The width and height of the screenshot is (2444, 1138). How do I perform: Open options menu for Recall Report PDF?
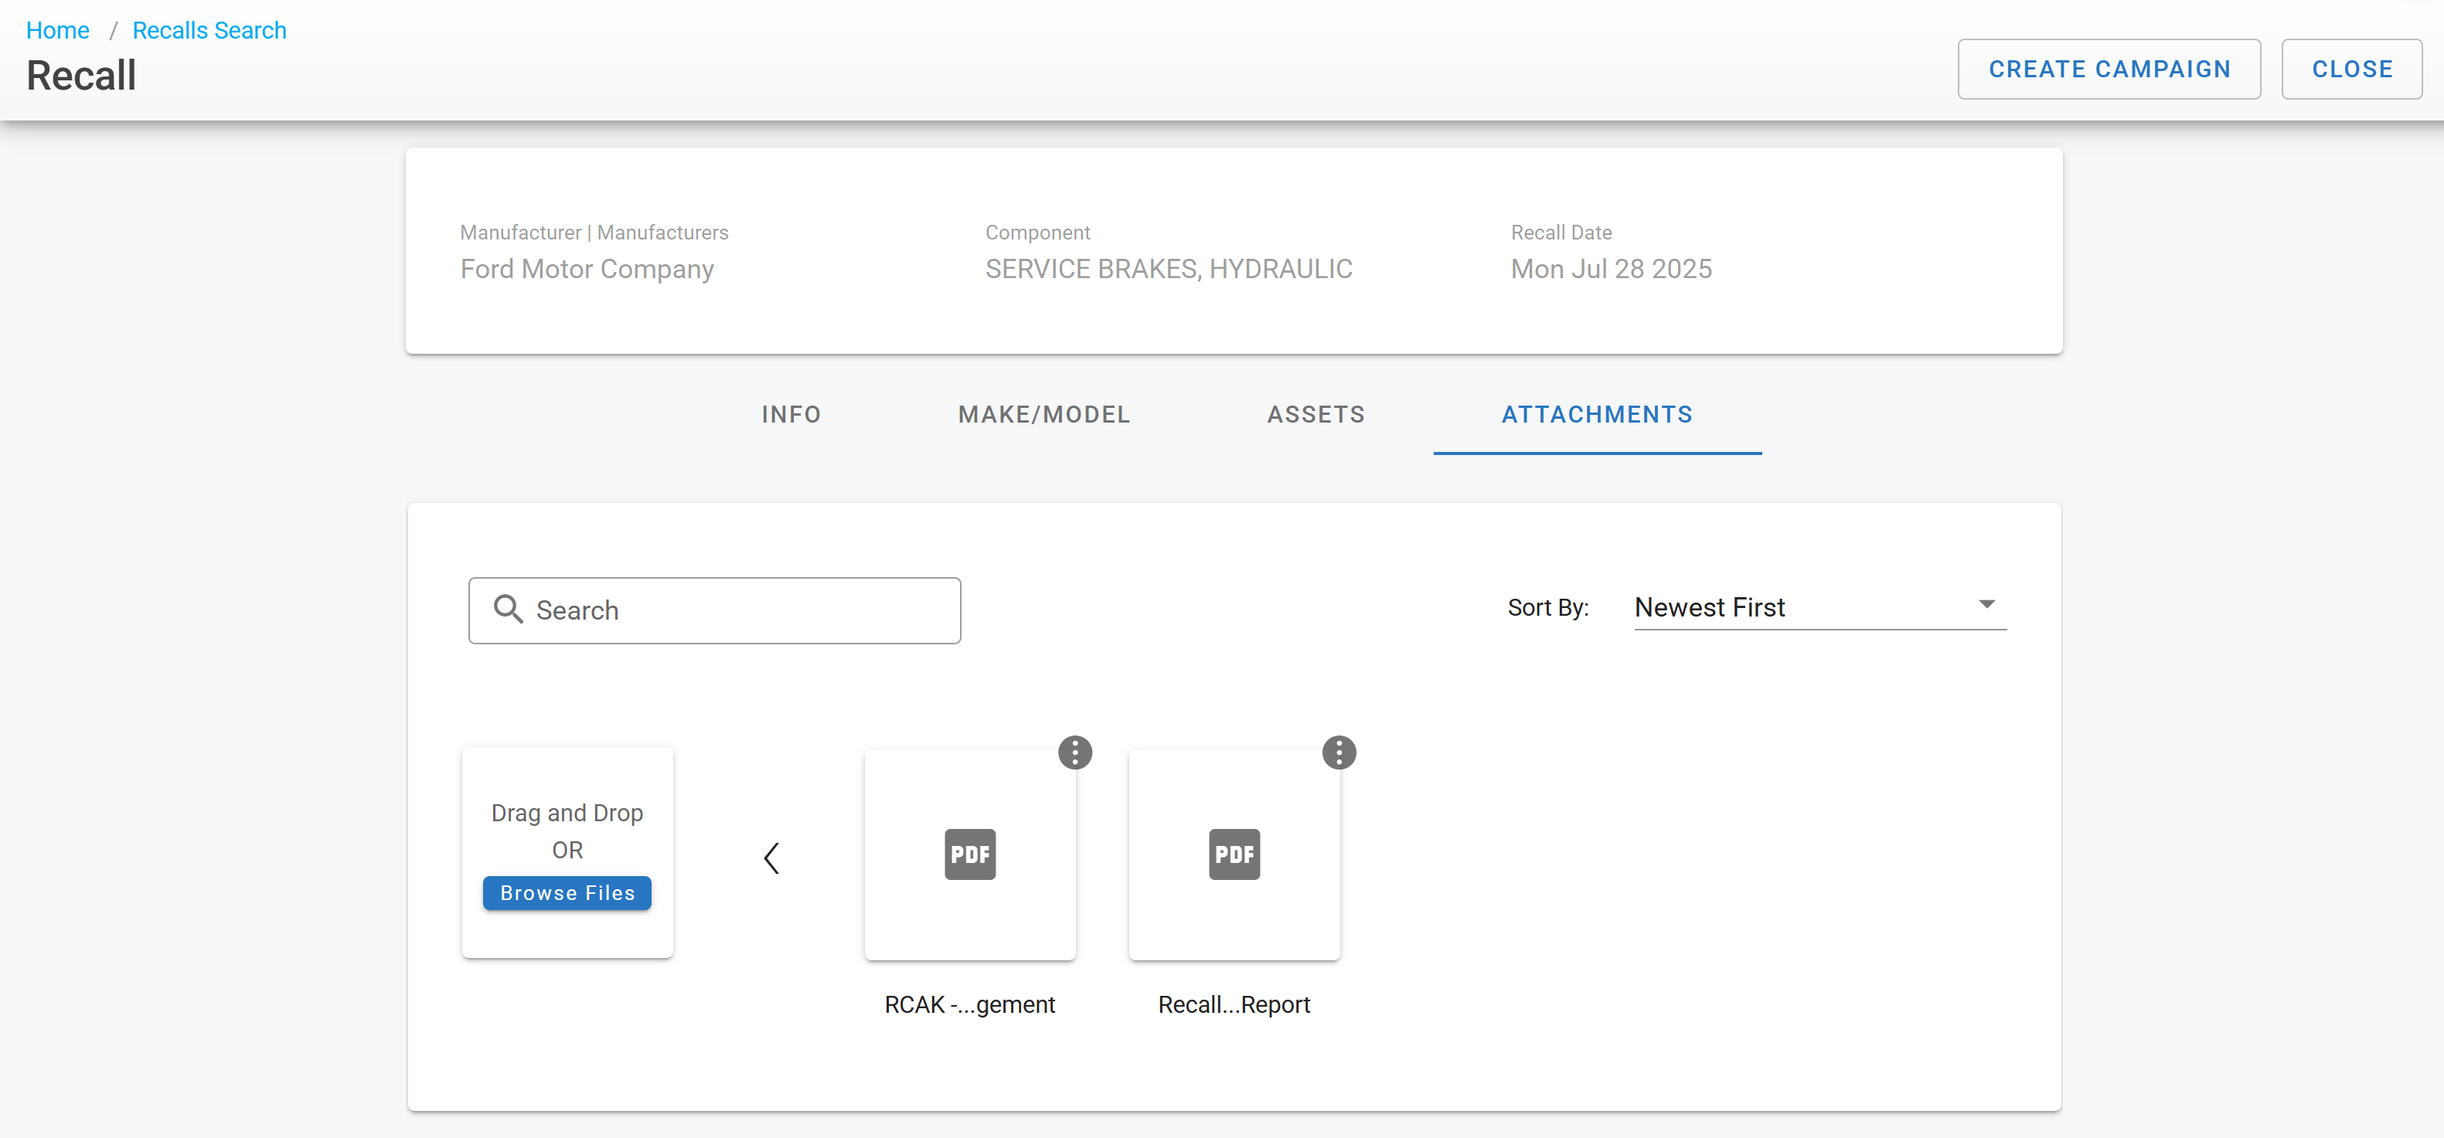tap(1339, 753)
